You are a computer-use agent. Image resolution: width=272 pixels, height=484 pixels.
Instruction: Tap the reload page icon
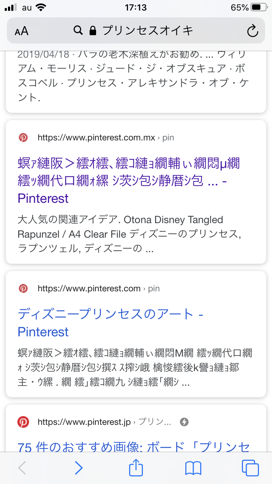252,31
